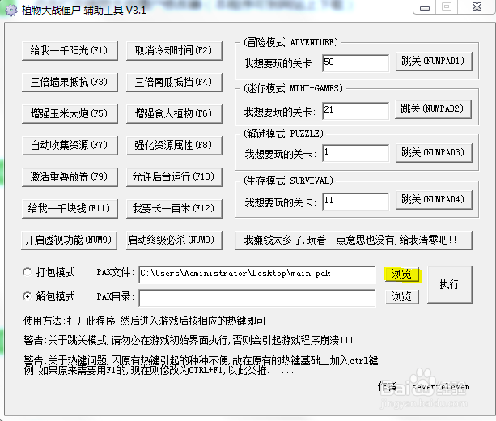This screenshot has width=496, height=421.
Task: Click 三倍南瓜抵挡 (F4) button
Action: (174, 83)
